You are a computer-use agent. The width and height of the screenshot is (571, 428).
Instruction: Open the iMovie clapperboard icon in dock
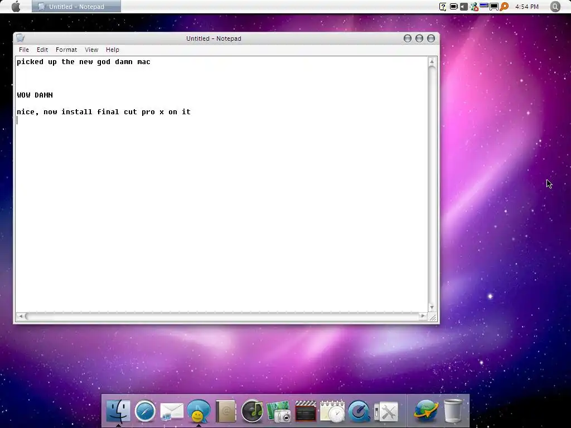tap(306, 411)
